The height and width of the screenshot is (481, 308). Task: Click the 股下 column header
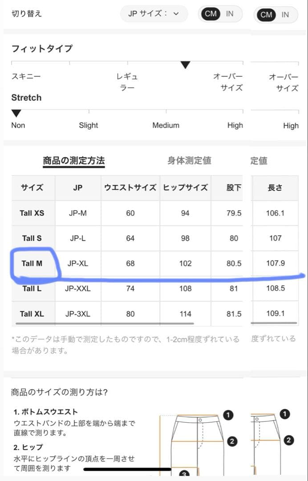click(234, 188)
